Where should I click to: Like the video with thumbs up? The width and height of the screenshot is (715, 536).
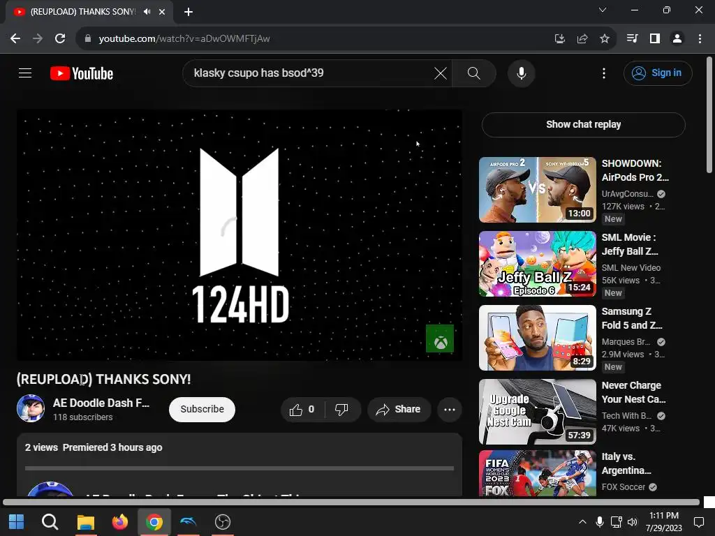pyautogui.click(x=302, y=409)
